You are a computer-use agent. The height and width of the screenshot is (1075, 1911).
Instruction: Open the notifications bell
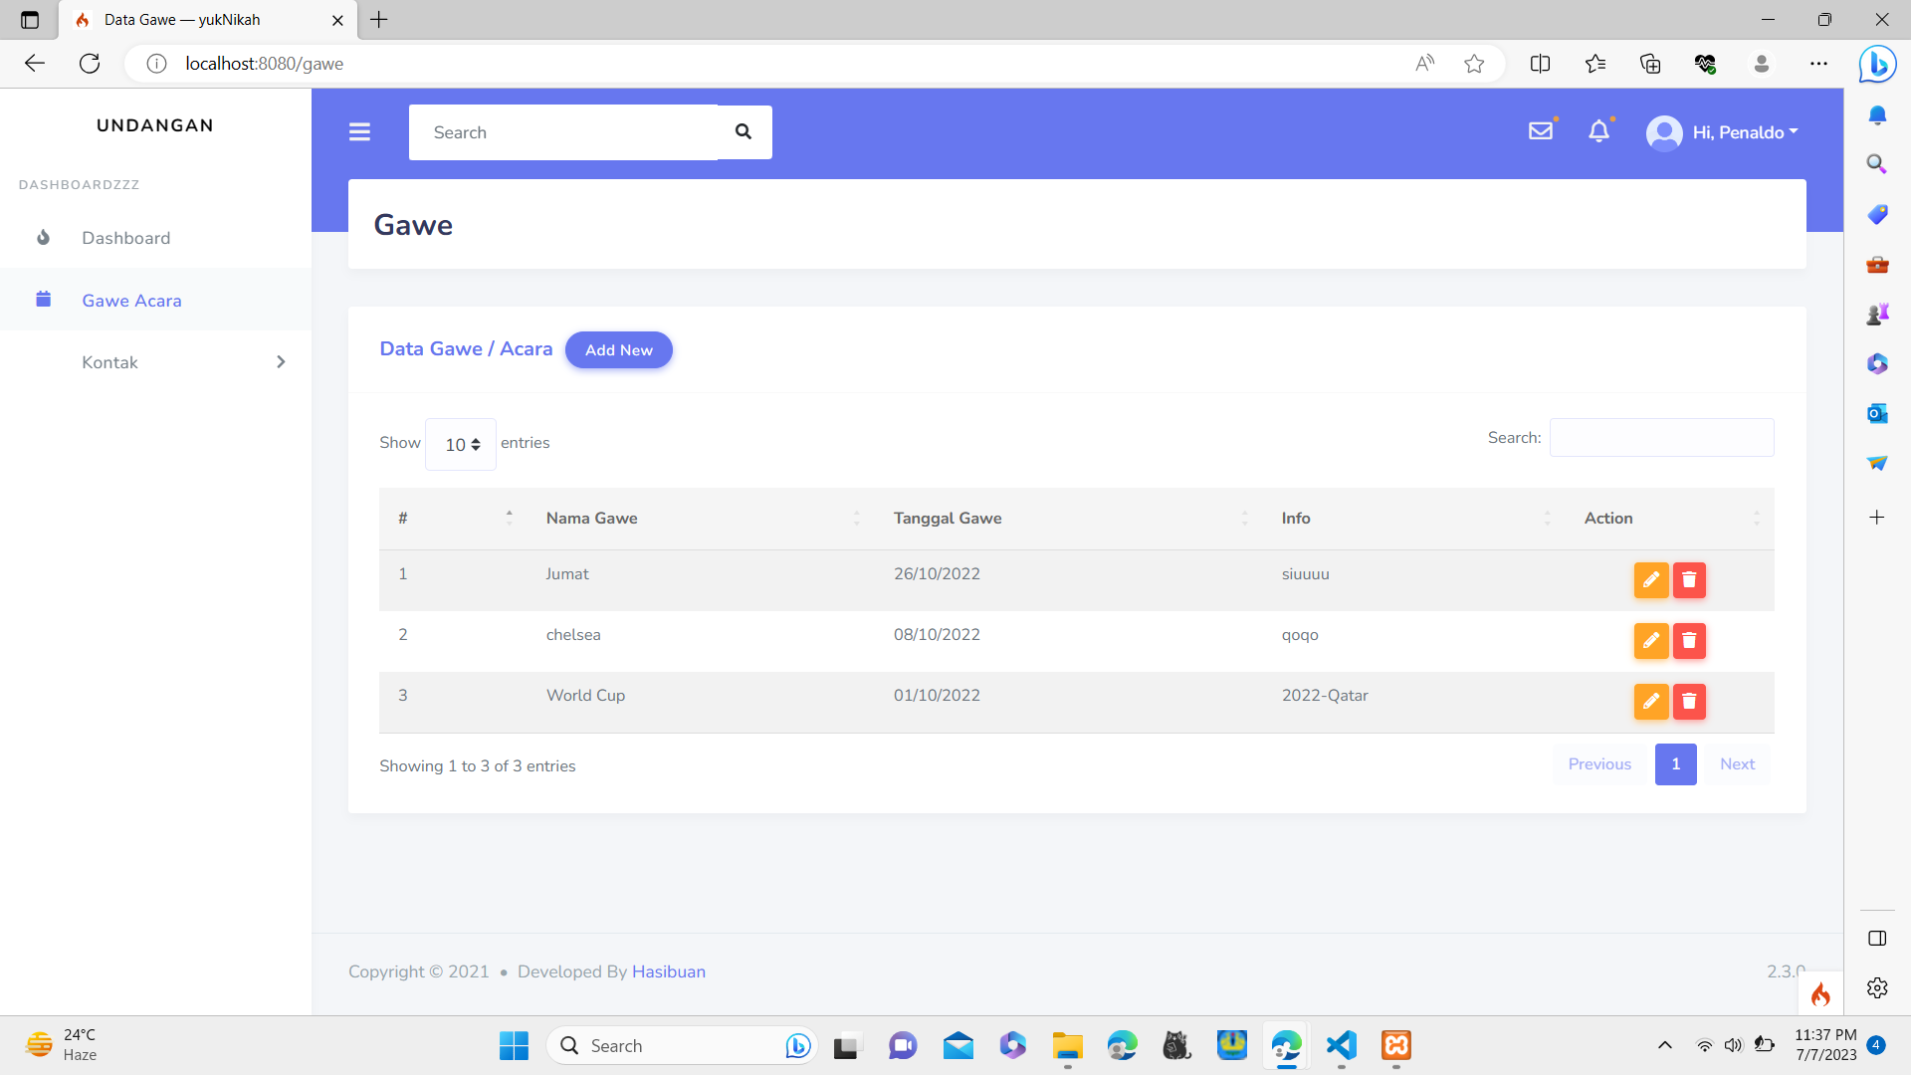pos(1599,130)
